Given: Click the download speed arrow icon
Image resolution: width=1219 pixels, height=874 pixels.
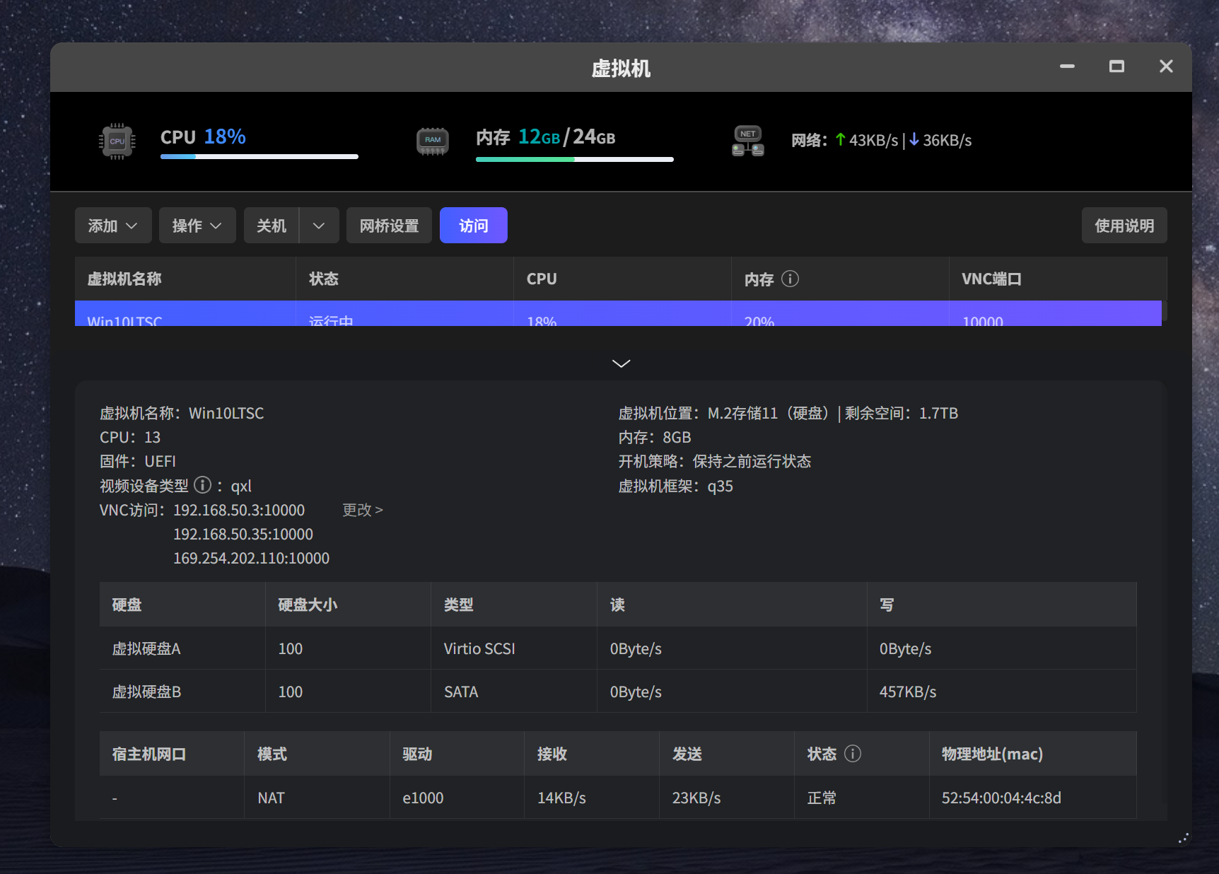Looking at the screenshot, I should tap(914, 139).
